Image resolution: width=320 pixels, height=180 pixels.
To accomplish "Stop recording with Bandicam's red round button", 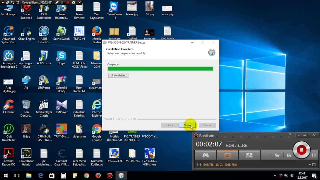I will [x=301, y=150].
